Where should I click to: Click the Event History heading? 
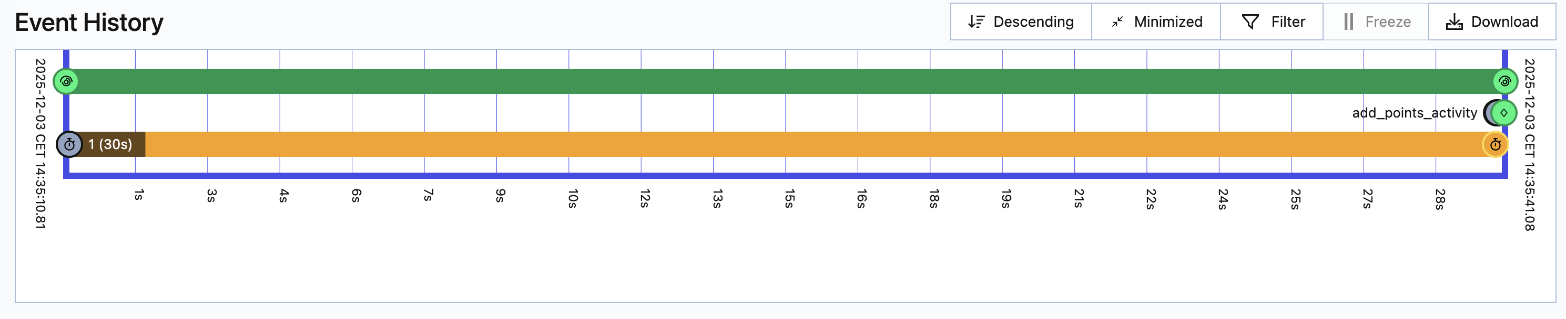point(89,23)
